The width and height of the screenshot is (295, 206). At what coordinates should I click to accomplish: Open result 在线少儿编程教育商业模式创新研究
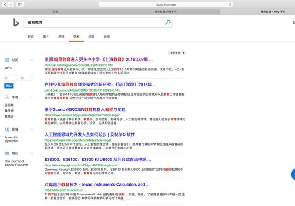point(100,85)
